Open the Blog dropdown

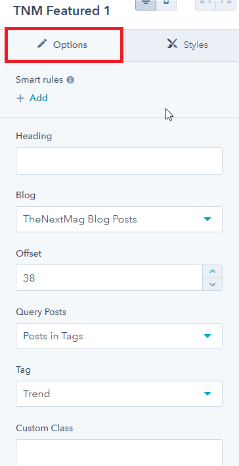click(119, 219)
